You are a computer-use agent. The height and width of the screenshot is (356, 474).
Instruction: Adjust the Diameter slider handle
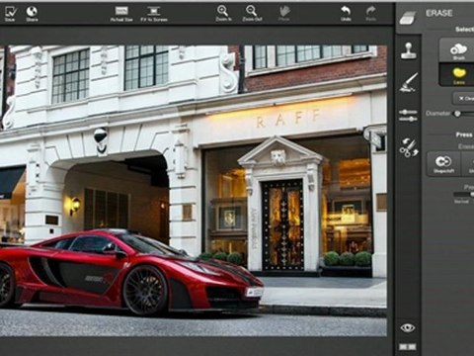457,114
